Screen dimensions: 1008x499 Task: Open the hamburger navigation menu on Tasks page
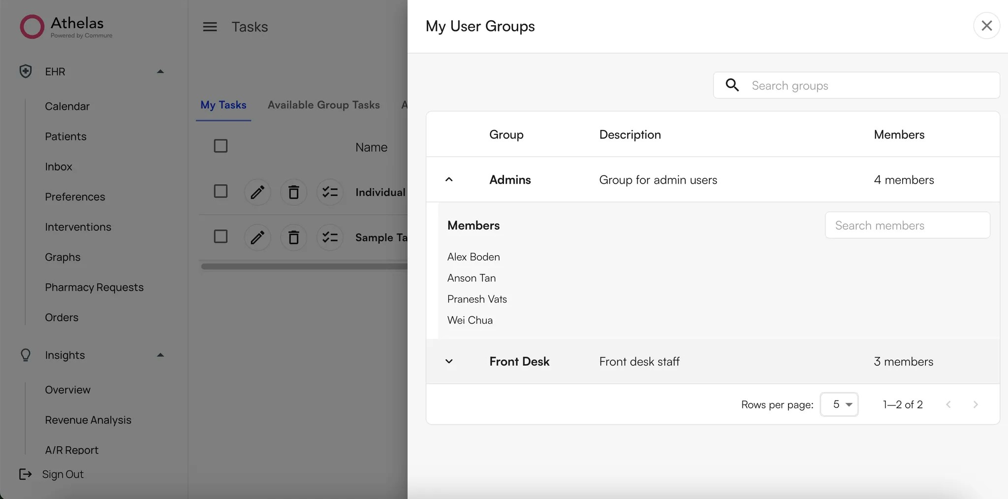210,27
